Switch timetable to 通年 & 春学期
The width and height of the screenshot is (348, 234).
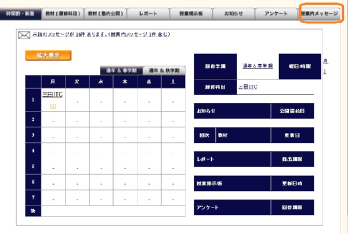121,70
